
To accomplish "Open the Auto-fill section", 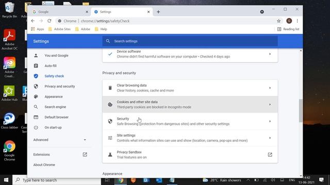I will [x=51, y=66].
